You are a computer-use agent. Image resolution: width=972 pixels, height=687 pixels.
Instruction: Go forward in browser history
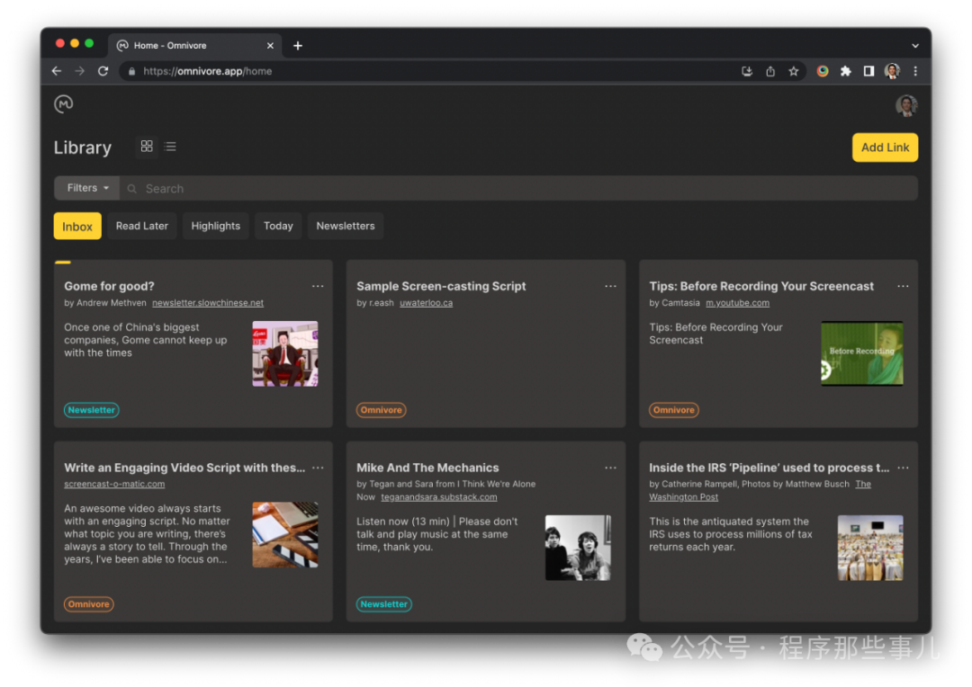(80, 71)
